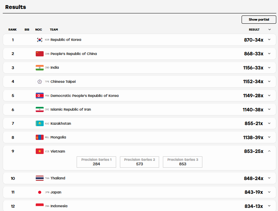Click the Vietnam flag icon
The image size is (278, 211).
[40, 151]
